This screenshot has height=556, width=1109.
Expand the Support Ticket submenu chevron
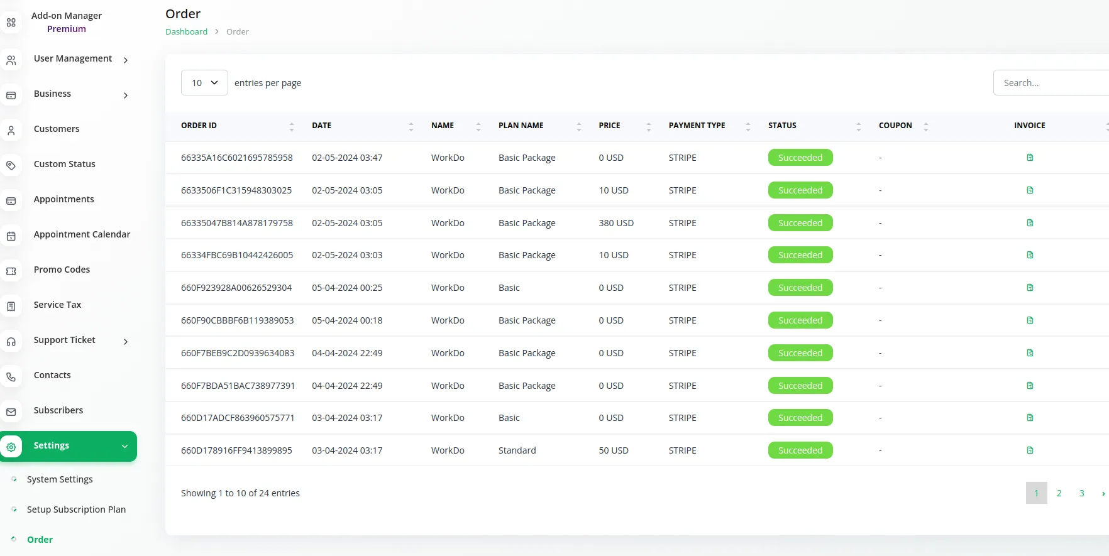click(126, 342)
